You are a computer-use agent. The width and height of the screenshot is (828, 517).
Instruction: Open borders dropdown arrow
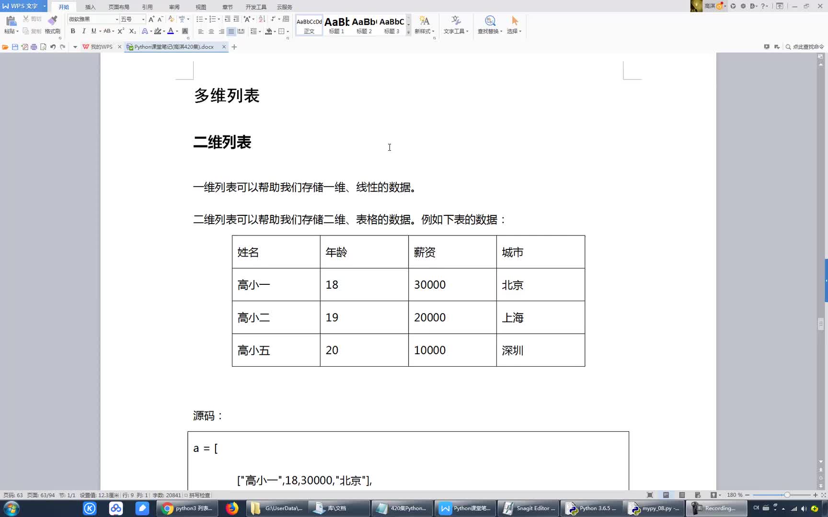[x=287, y=32]
